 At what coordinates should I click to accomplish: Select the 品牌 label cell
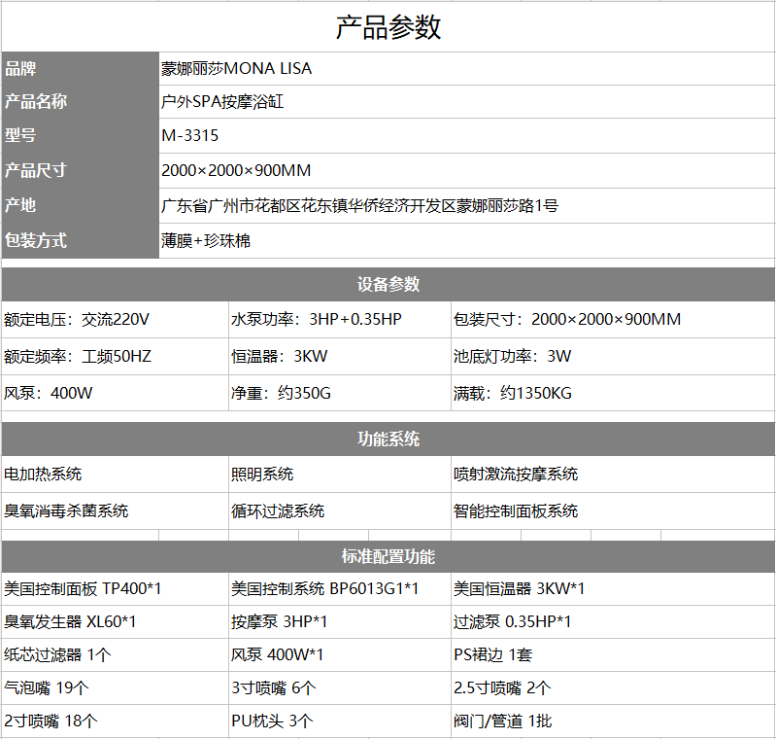click(80, 69)
